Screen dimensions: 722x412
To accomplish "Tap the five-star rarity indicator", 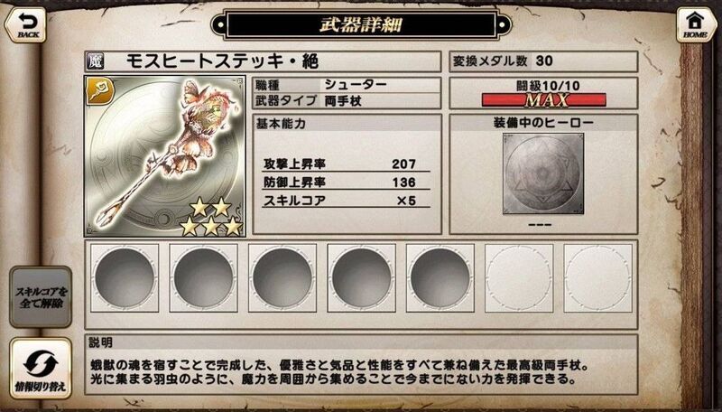I will coord(211,217).
